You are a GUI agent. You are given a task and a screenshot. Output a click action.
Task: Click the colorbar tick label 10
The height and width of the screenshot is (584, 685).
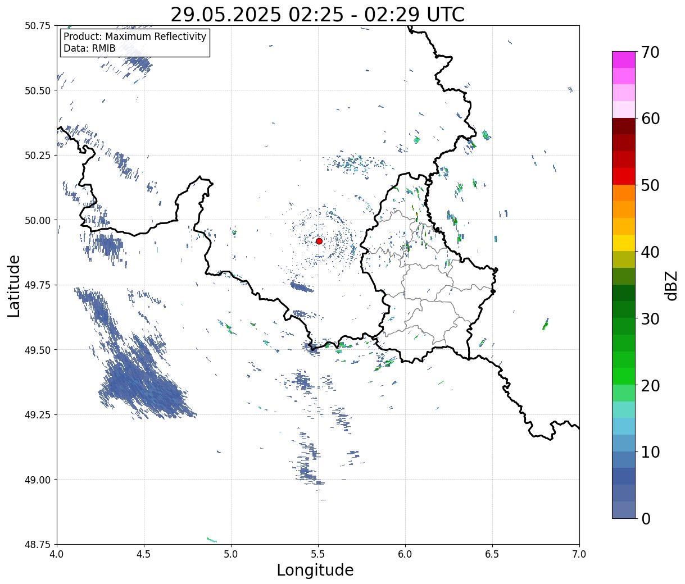(650, 451)
